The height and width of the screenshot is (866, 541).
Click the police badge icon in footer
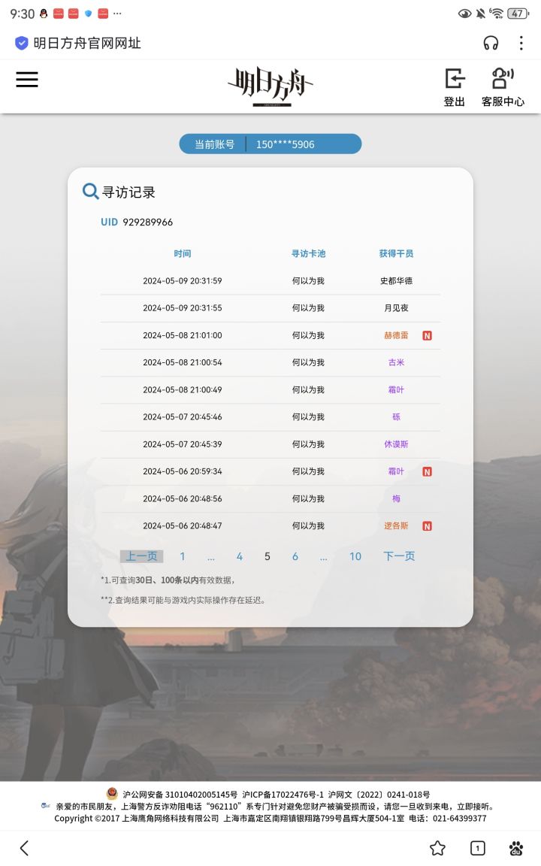pos(112,794)
